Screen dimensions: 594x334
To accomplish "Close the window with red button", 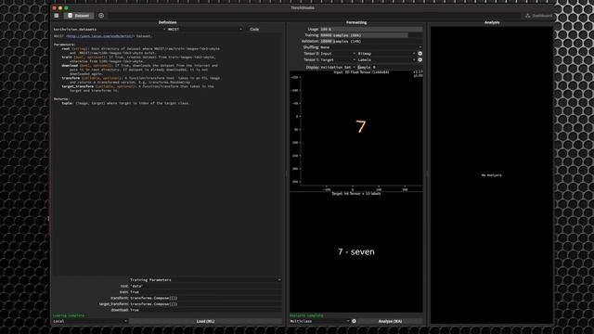I will click(x=54, y=7).
